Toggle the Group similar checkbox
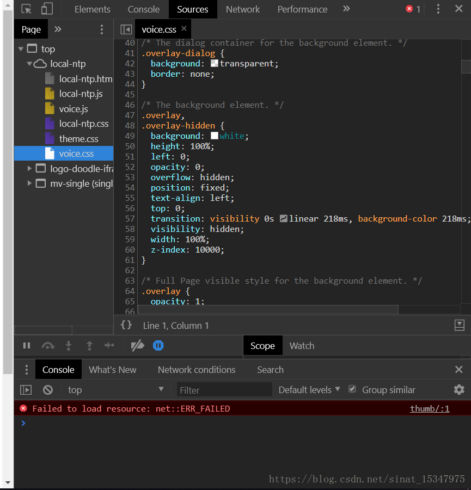 352,389
